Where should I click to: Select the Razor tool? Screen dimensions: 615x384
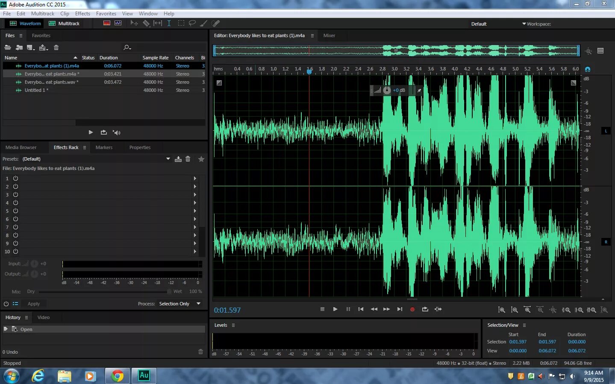pos(146,23)
